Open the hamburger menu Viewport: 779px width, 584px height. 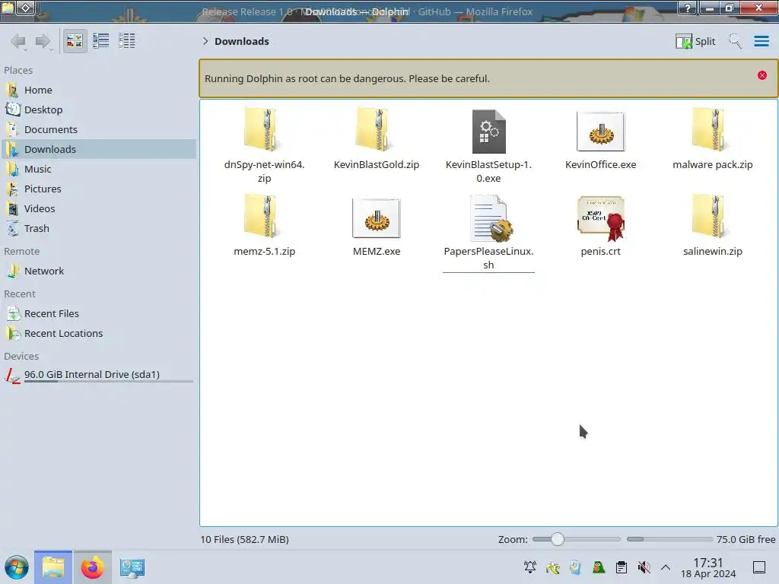(761, 41)
